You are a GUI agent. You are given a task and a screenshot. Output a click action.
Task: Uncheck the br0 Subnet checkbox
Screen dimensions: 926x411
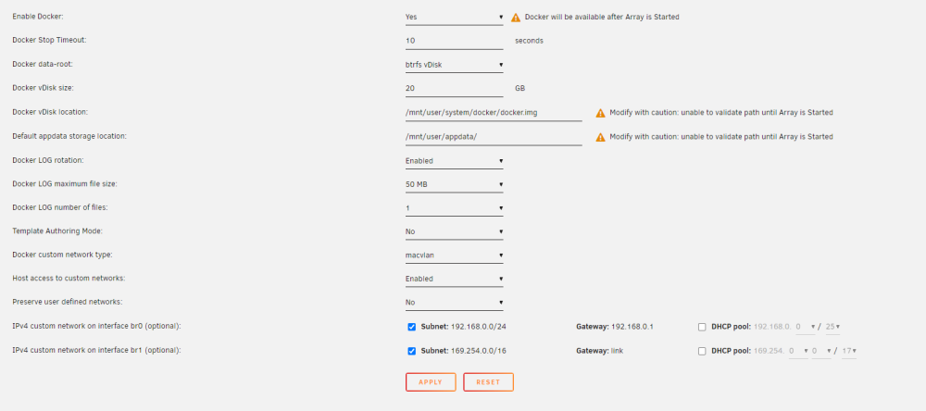pyautogui.click(x=412, y=327)
